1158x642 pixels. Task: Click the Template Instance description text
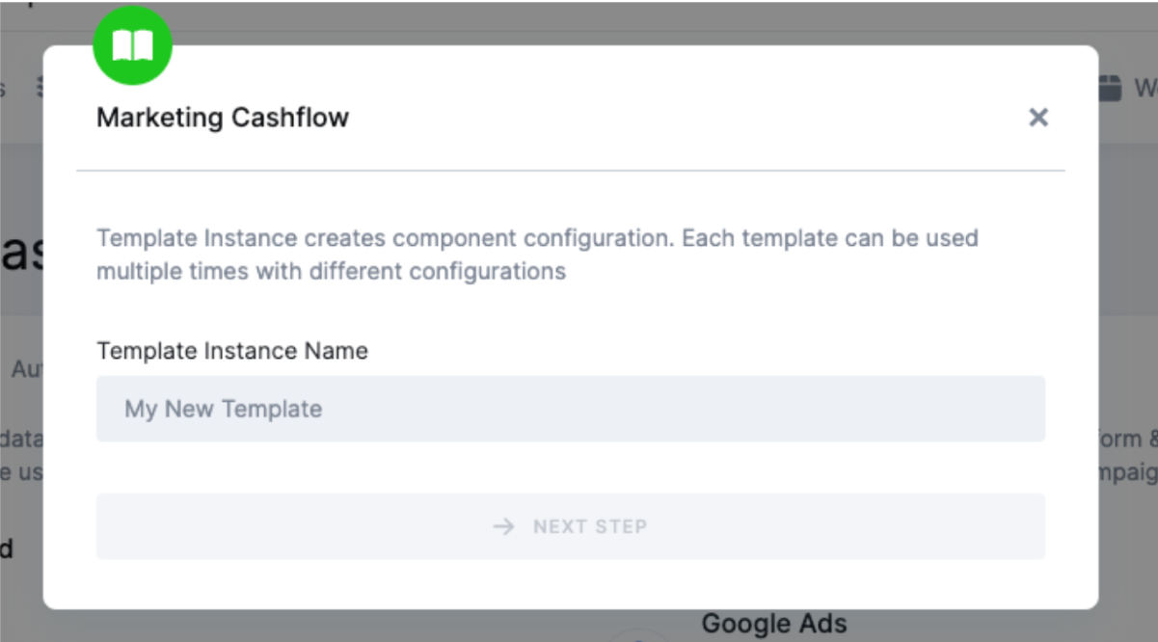click(x=537, y=238)
